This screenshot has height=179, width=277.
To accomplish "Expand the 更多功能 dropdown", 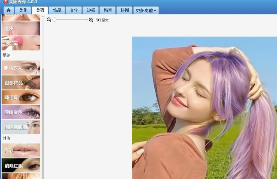I will (x=146, y=10).
